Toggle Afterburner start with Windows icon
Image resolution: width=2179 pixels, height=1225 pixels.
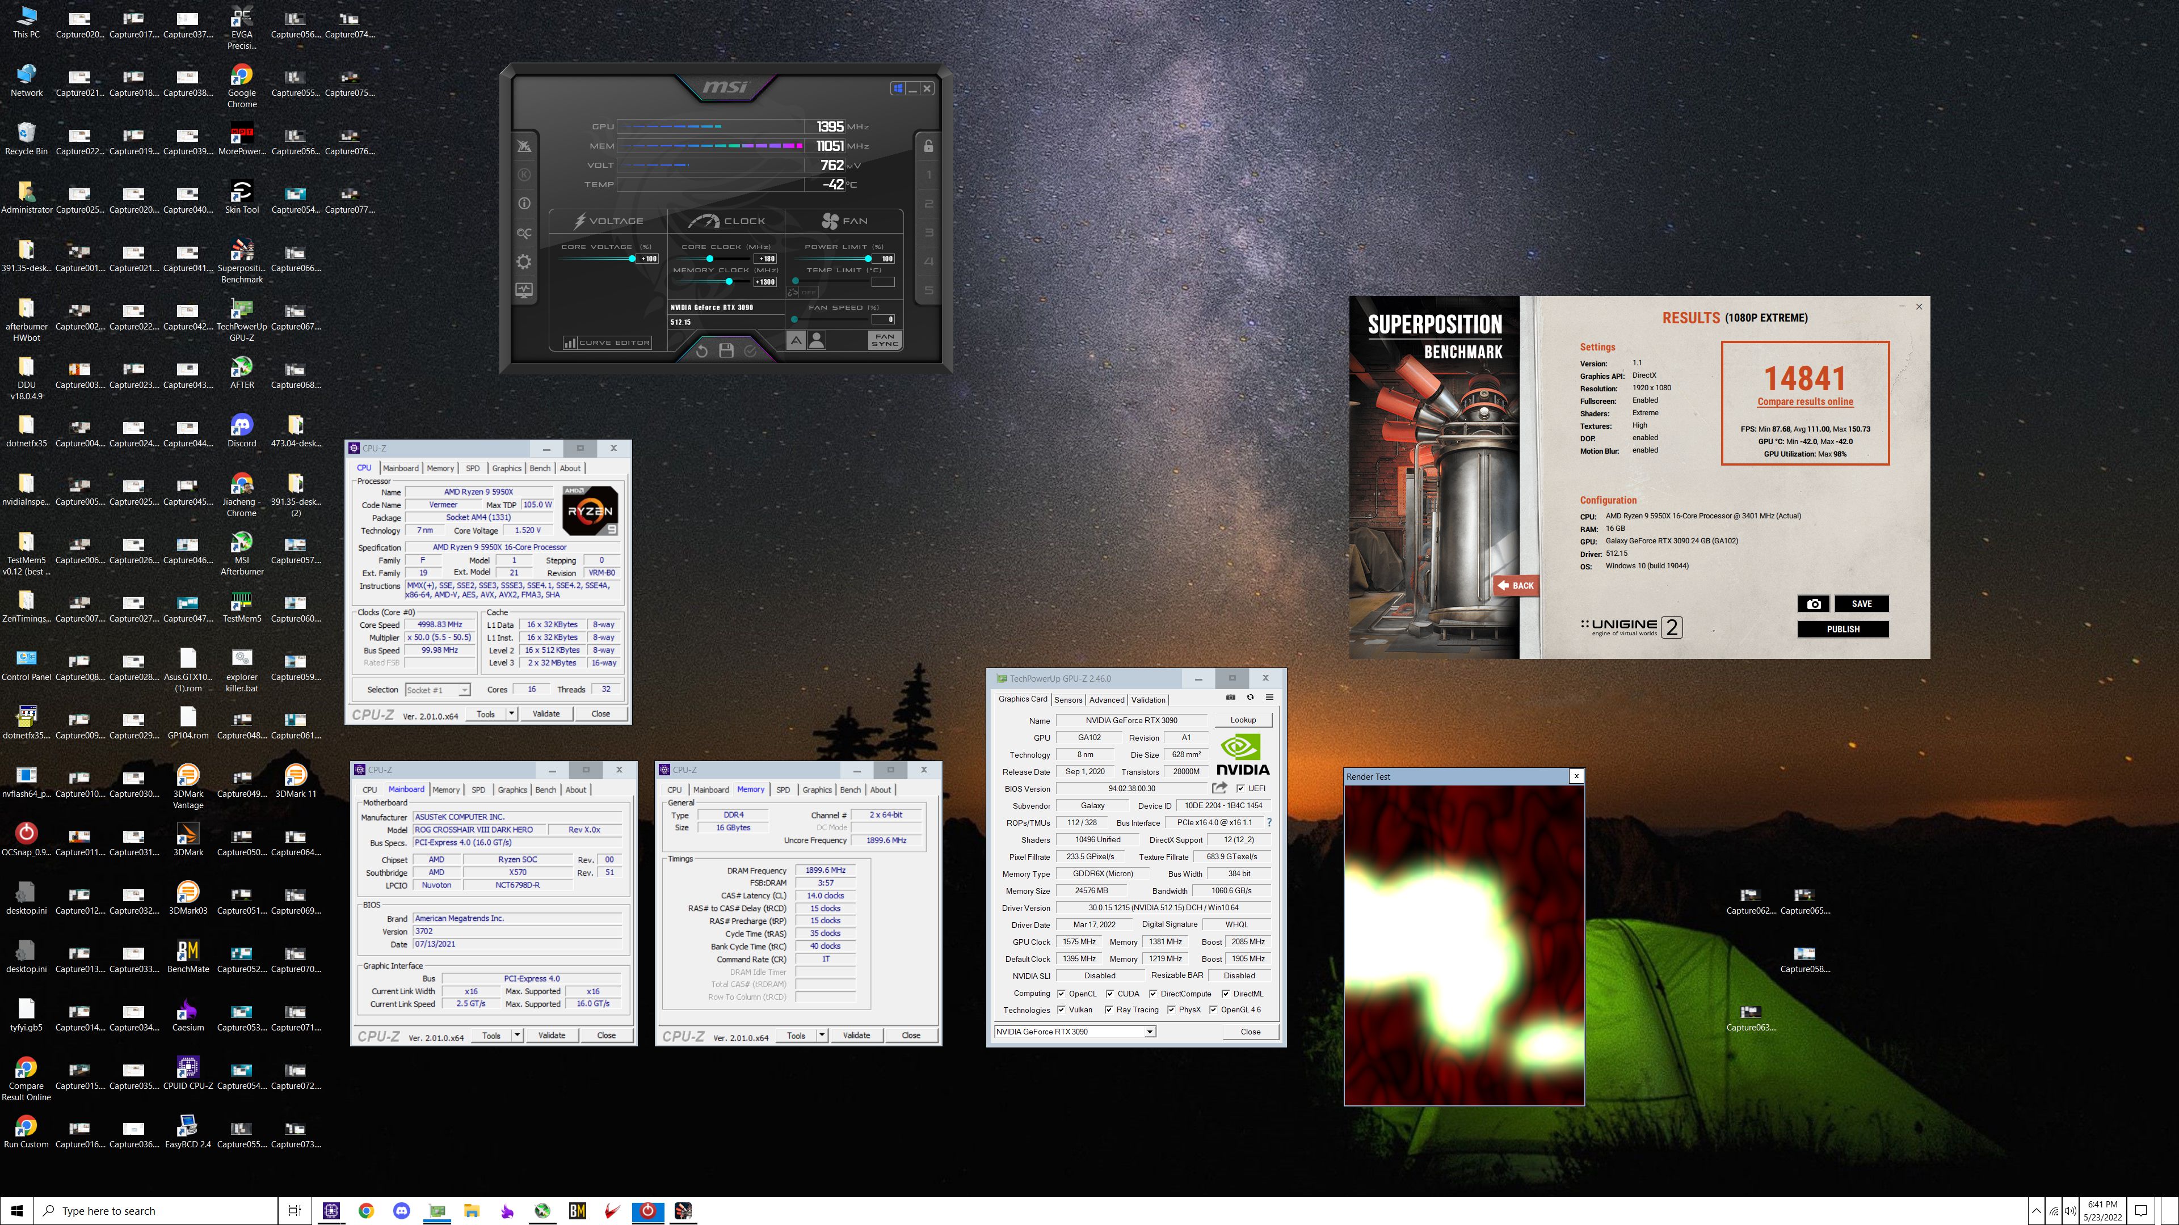[x=898, y=88]
